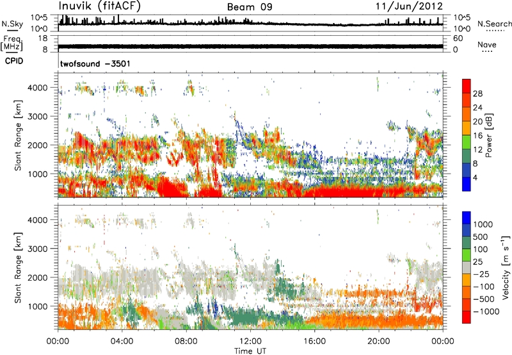The image size is (512, 355).
Task: Click "2000" tick on the power panel axis
Action: (38, 145)
